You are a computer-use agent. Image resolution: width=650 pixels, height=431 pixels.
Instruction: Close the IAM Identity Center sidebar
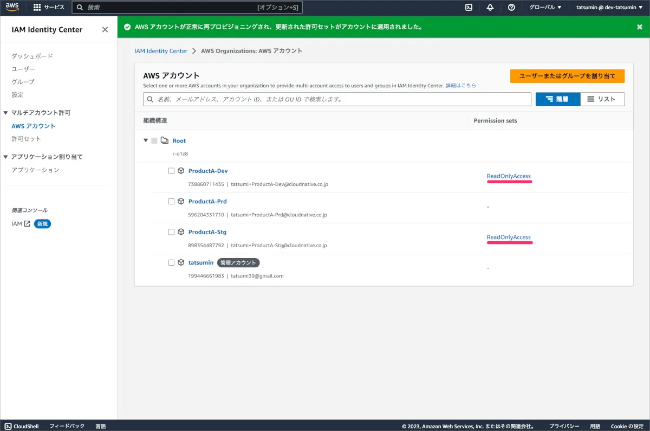105,30
